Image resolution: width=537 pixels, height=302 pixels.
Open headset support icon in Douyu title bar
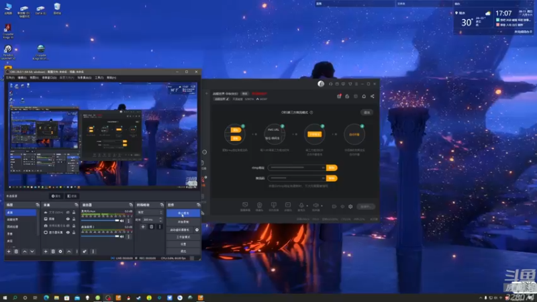pyautogui.click(x=330, y=84)
